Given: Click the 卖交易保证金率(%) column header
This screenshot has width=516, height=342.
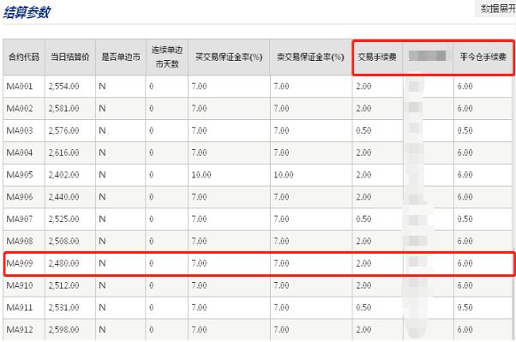Looking at the screenshot, I should tap(310, 57).
